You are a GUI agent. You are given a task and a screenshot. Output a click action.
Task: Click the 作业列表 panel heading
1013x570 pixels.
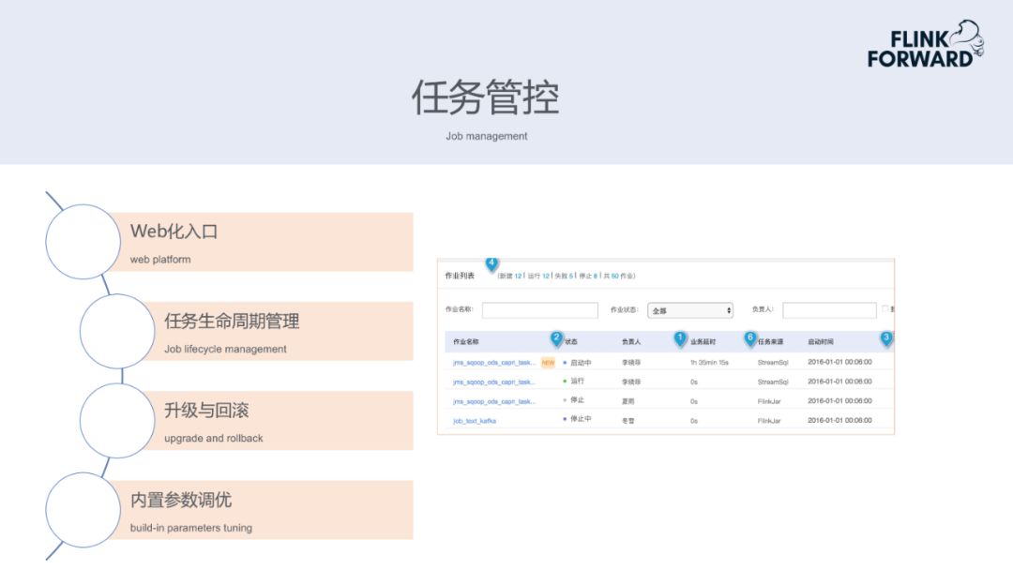point(460,276)
